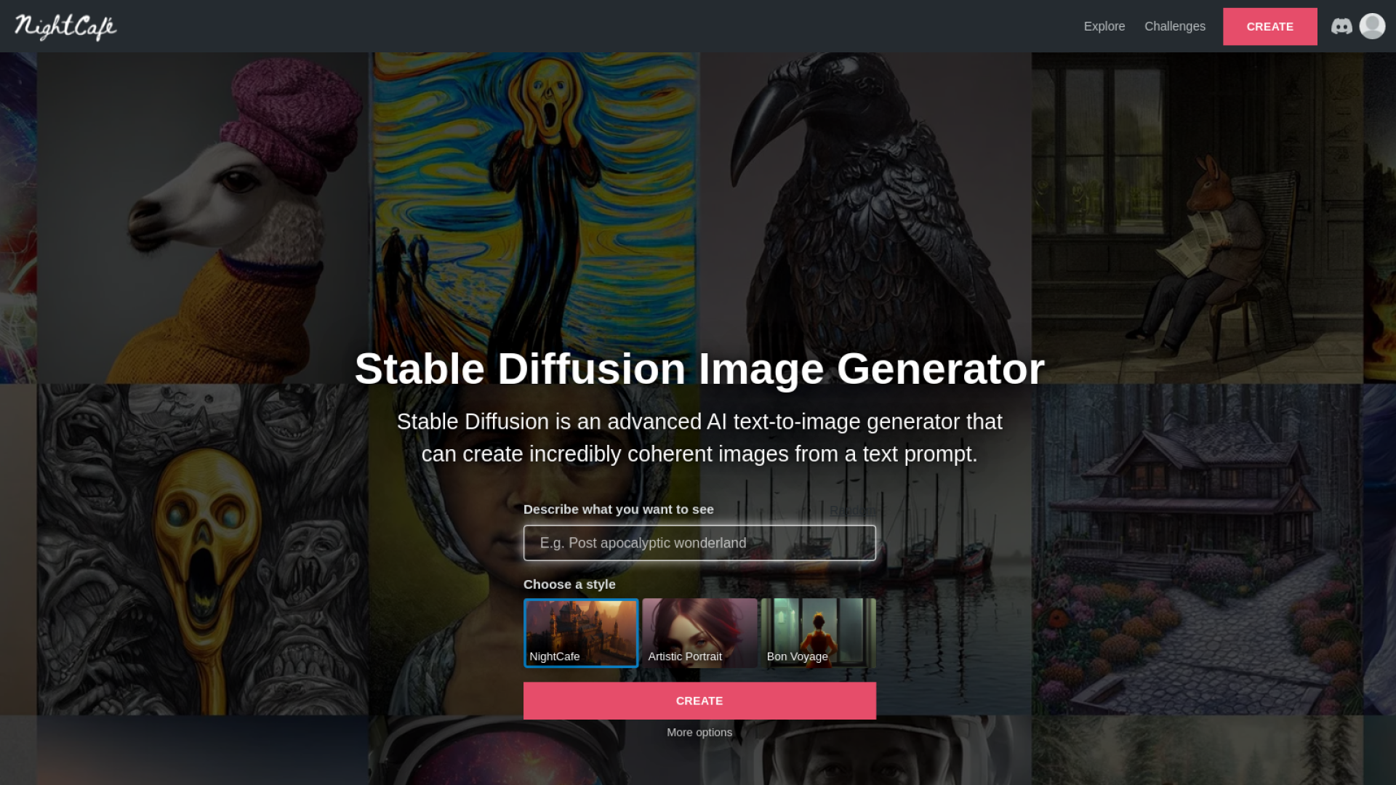1396x785 pixels.
Task: Open the llama in purple hat image
Action: [x=203, y=217]
